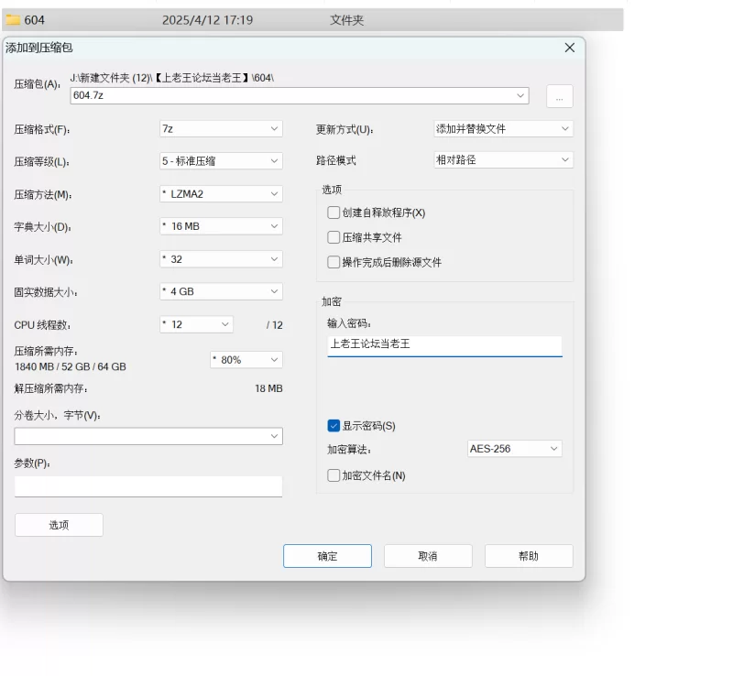
Task: Click the browse '...' button for archive path
Action: [559, 96]
